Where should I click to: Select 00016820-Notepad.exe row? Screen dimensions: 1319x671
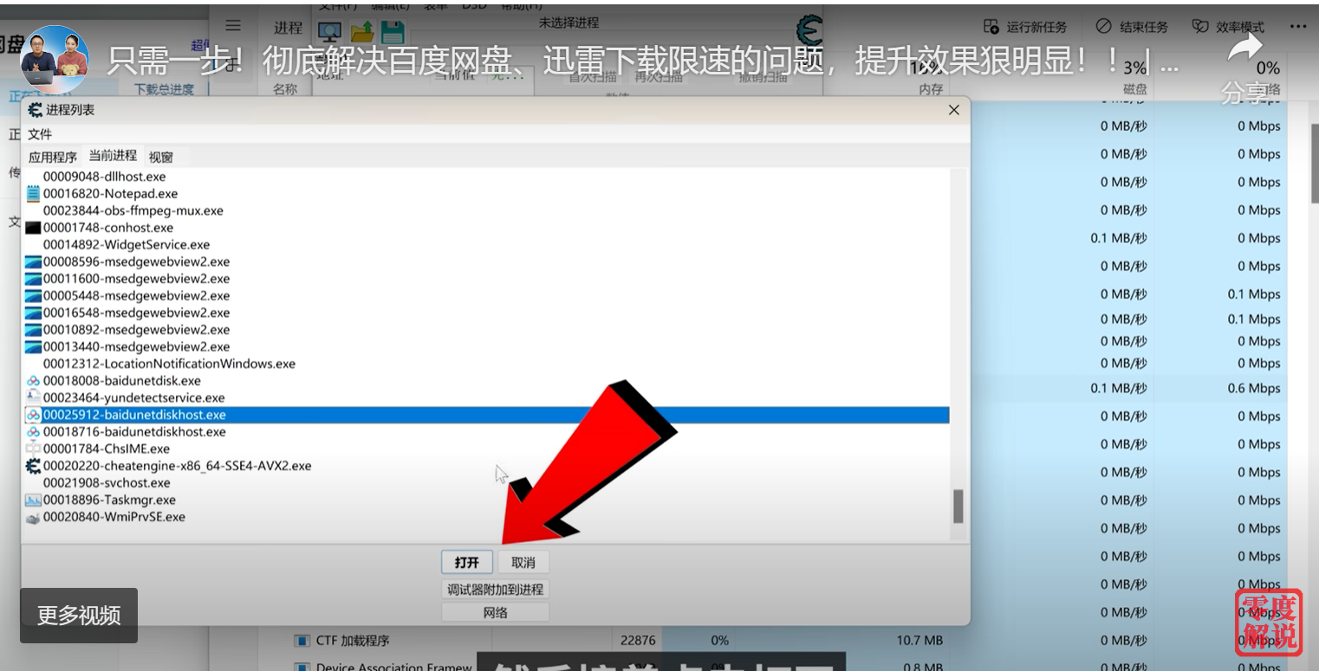tap(485, 194)
